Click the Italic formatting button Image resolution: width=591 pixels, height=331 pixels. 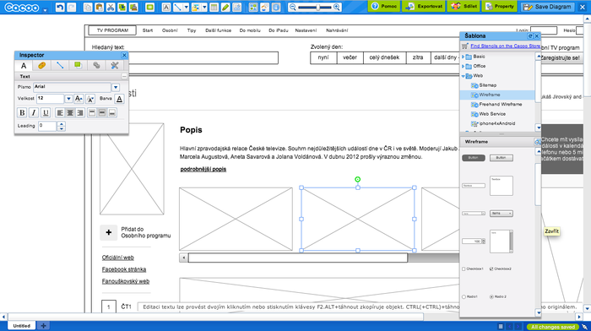[x=34, y=112]
